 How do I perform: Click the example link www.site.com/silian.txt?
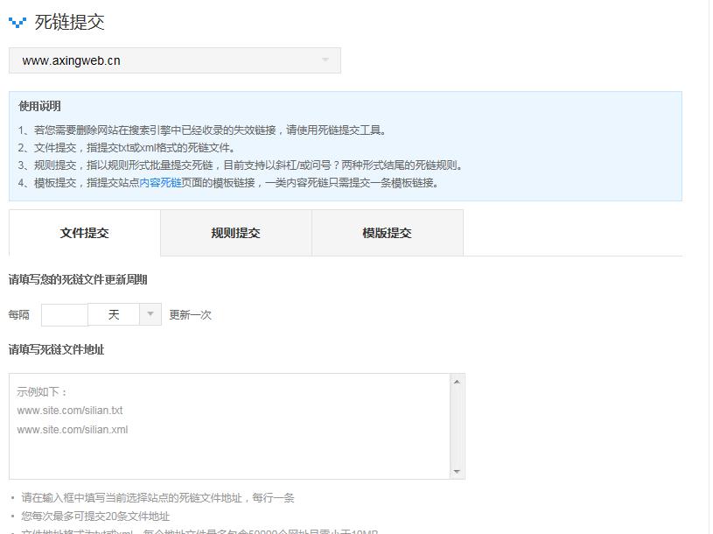(x=69, y=410)
